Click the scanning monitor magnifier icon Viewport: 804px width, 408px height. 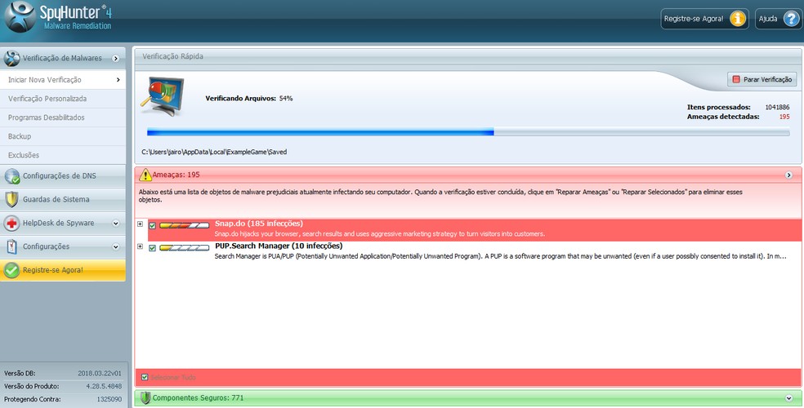162,96
